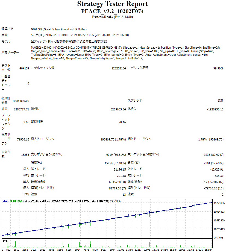This screenshot has height=252, width=226.
Task: Click largest winning trade value 31194.15
Action: [120, 169]
